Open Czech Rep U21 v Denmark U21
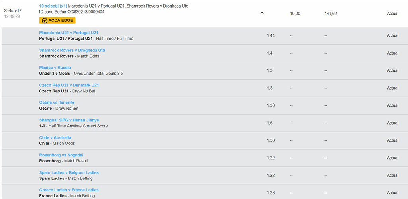 tap(69, 85)
